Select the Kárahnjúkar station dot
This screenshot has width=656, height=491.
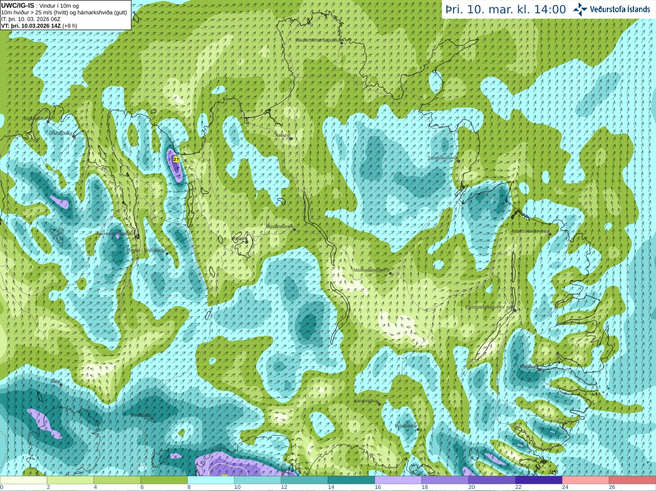pos(379,404)
